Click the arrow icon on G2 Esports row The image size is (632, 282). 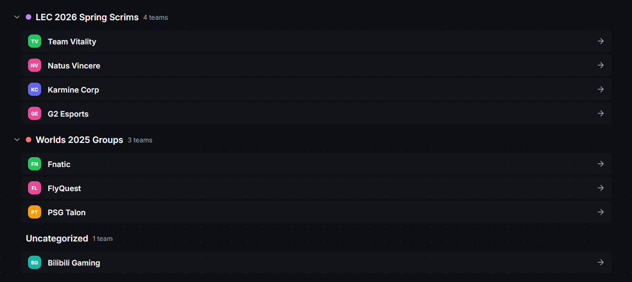[601, 113]
